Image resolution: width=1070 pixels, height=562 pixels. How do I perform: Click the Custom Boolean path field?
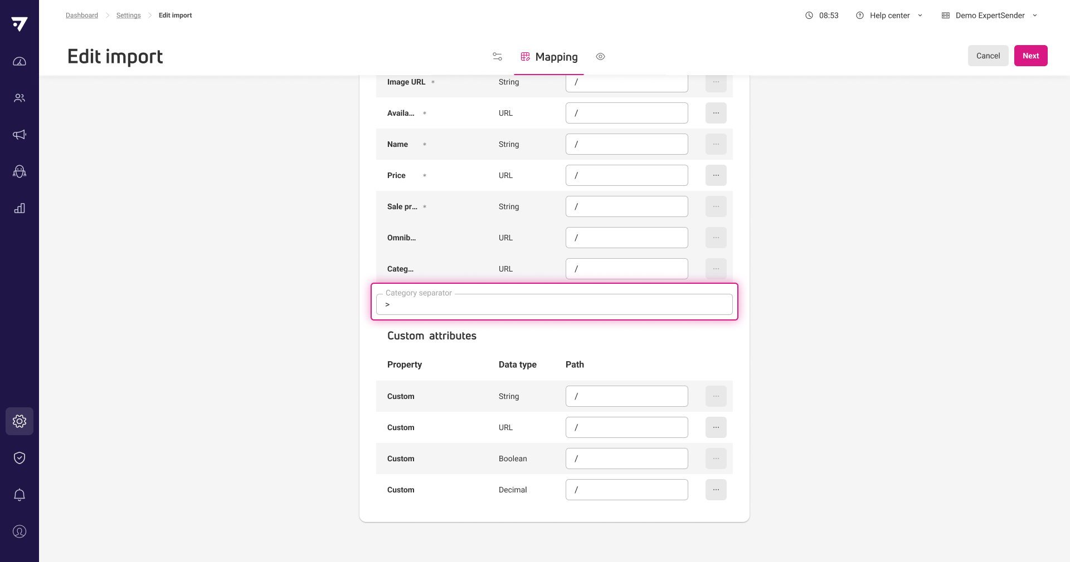[x=627, y=459]
